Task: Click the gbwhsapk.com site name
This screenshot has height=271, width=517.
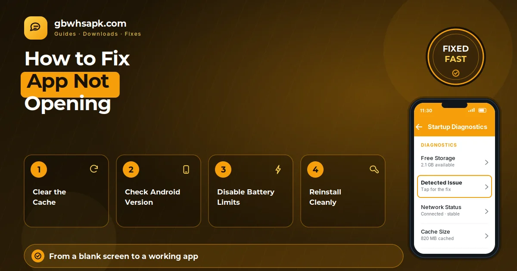Action: pyautogui.click(x=90, y=24)
